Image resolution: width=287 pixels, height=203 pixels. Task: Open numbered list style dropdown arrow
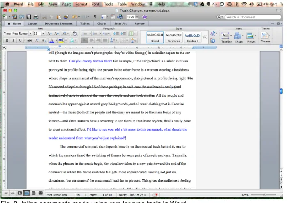[x=100, y=34]
